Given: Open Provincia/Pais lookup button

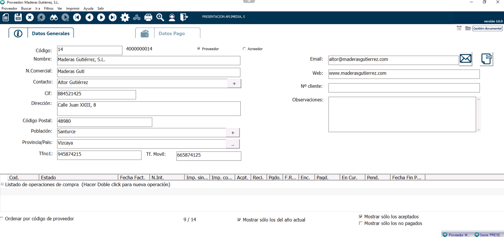Looking at the screenshot, I should 233,144.
